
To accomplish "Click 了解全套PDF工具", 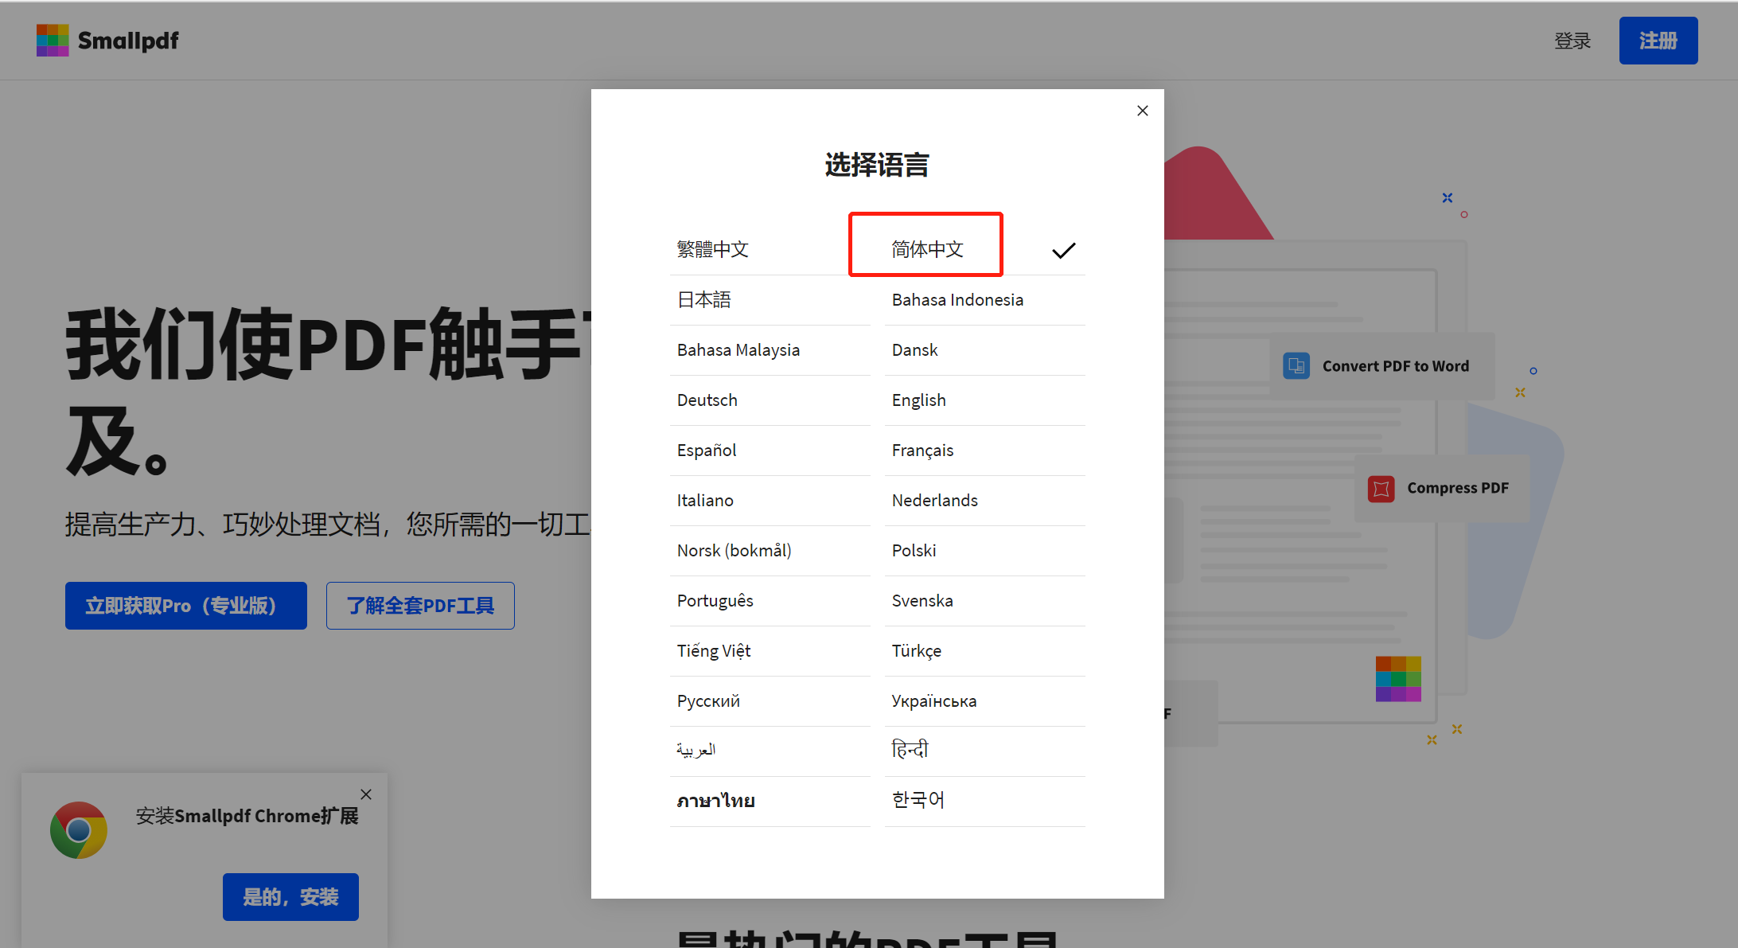I will pos(420,606).
